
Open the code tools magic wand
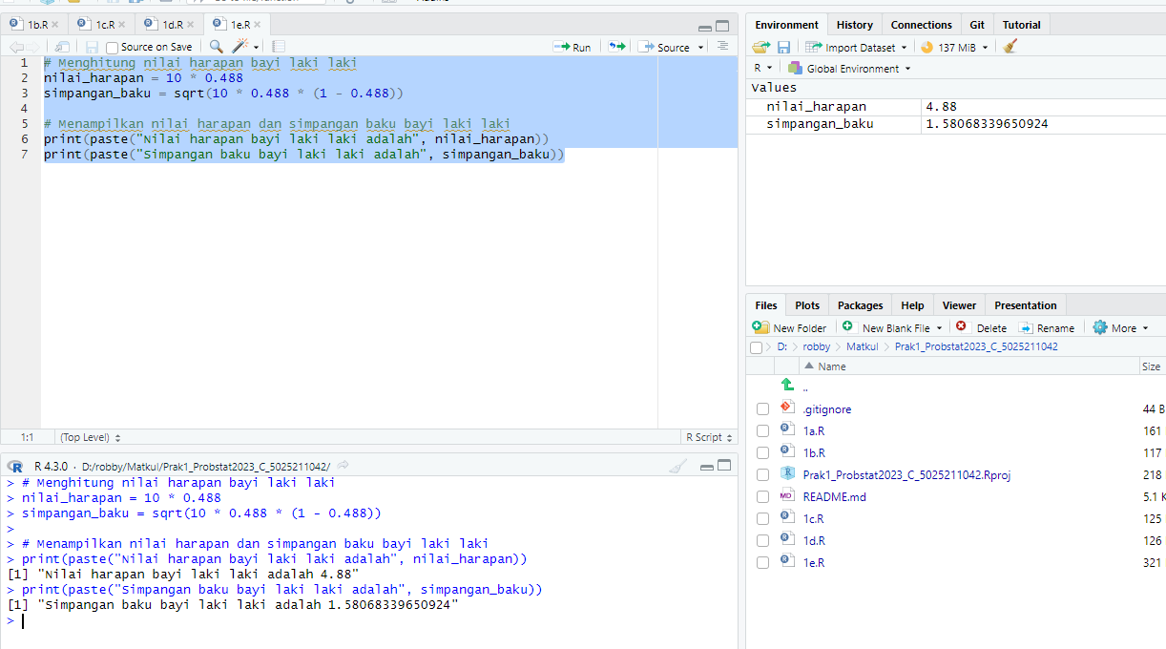pyautogui.click(x=240, y=46)
